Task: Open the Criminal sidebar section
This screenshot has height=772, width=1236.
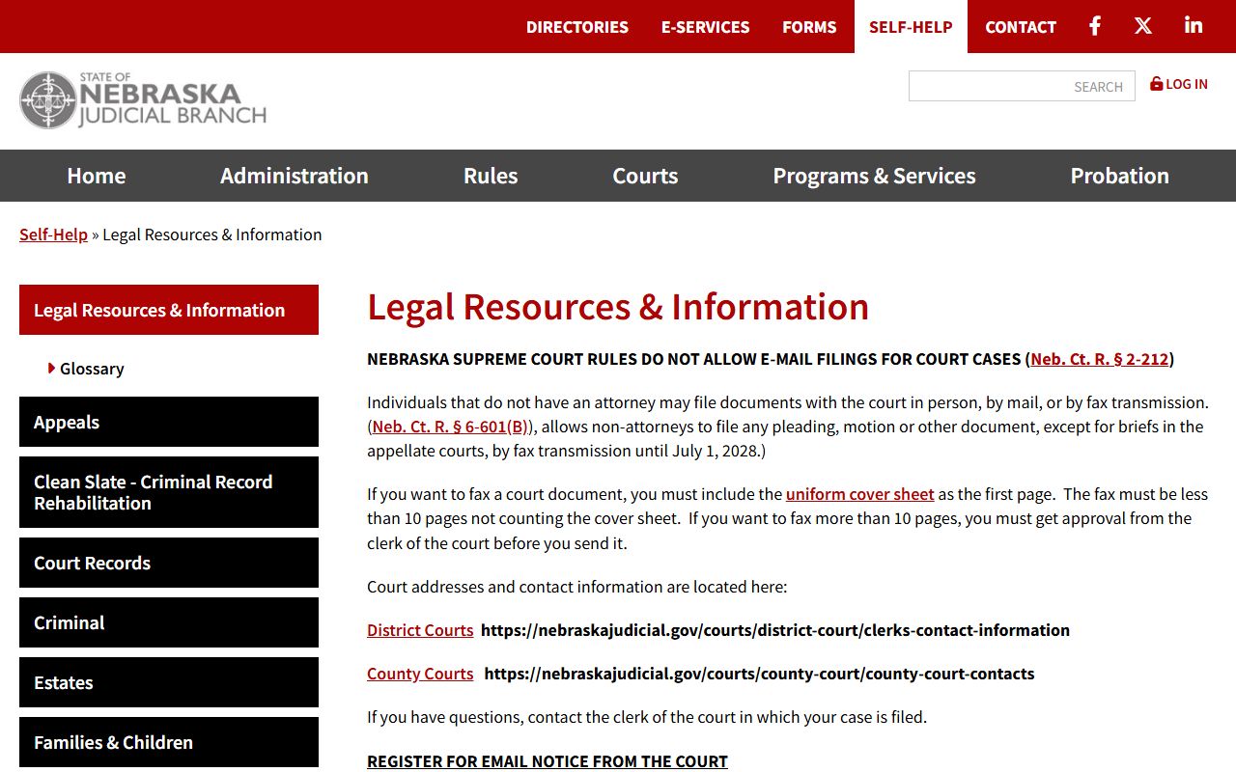Action: tap(169, 622)
